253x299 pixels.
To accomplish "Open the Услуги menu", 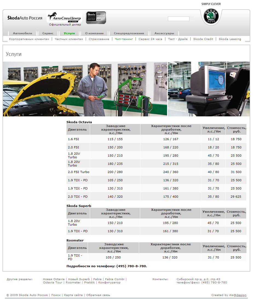I will 69,33.
